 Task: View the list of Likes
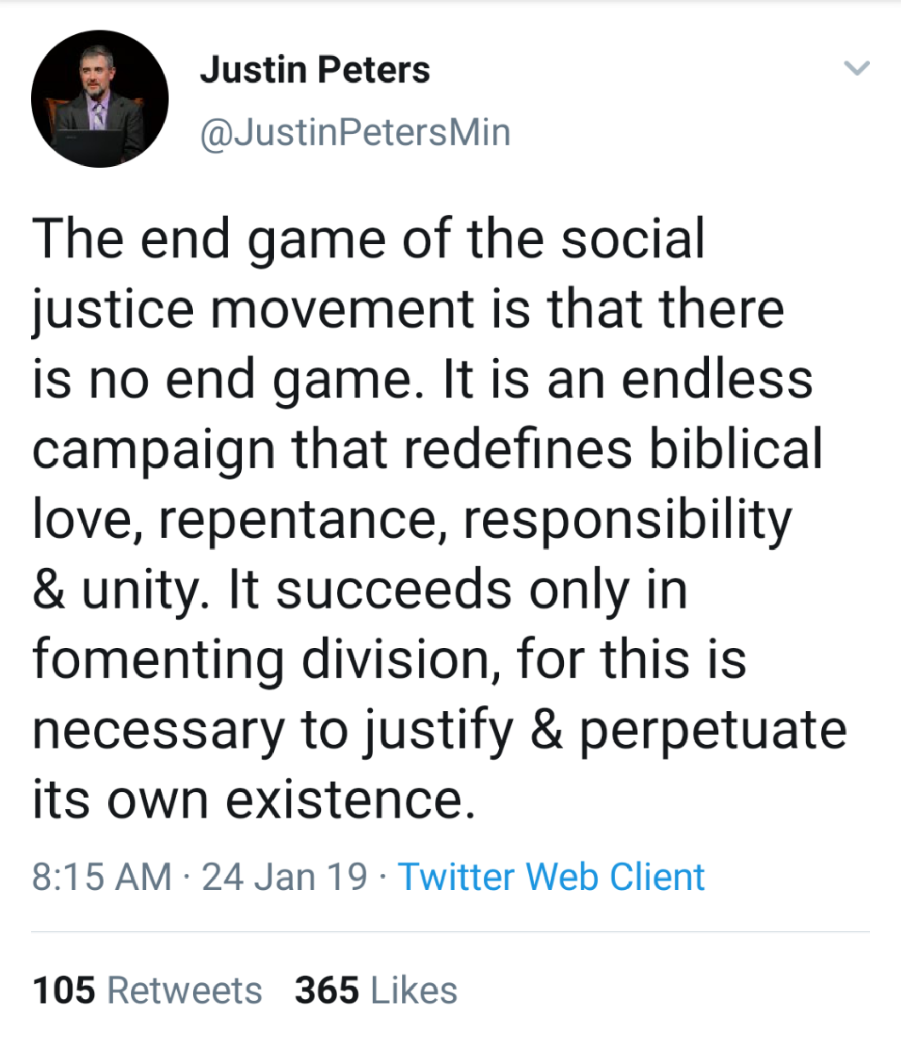pos(414,991)
